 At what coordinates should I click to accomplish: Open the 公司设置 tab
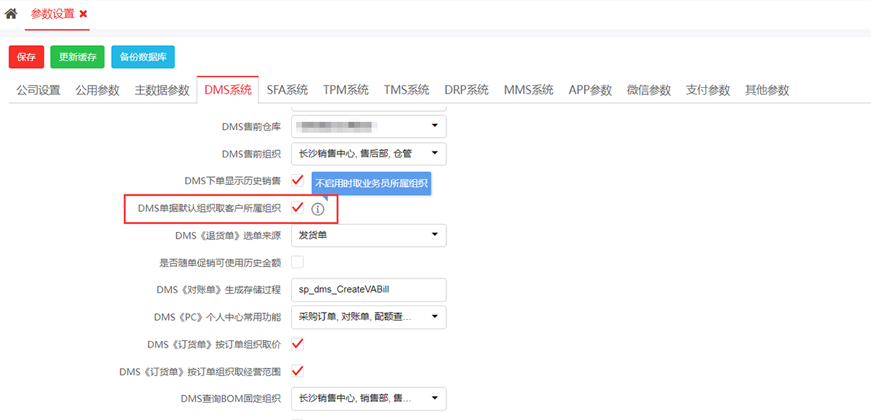38,90
